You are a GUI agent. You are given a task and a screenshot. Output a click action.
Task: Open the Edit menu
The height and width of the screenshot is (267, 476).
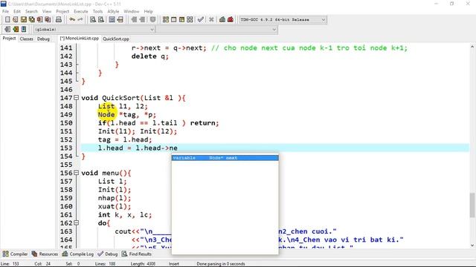(17, 11)
